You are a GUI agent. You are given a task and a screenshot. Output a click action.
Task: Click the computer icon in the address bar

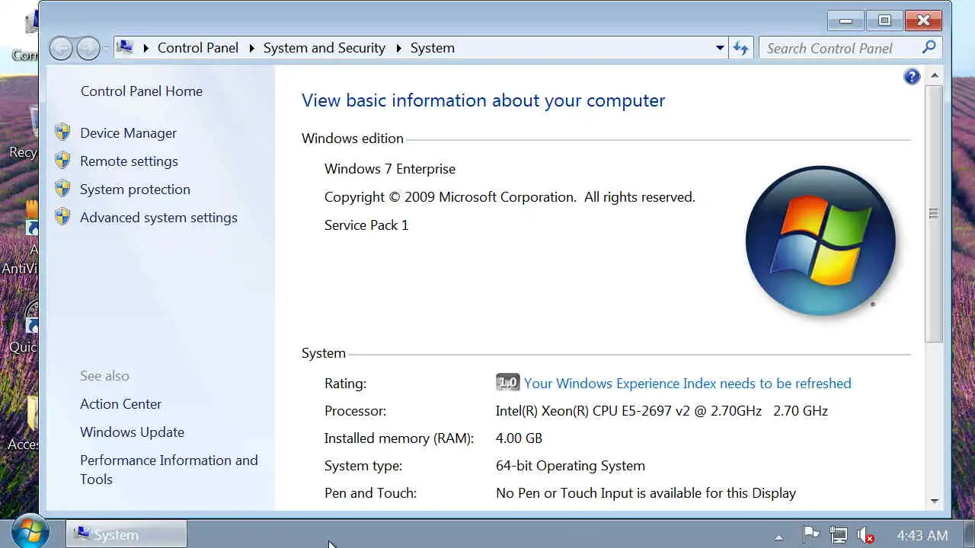pos(125,47)
